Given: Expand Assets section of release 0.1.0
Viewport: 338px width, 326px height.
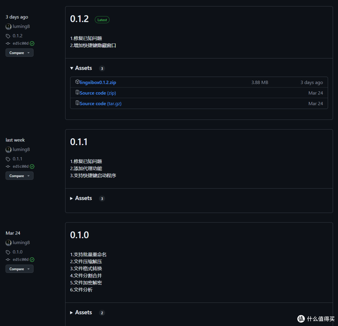Looking at the screenshot, I should (x=81, y=313).
